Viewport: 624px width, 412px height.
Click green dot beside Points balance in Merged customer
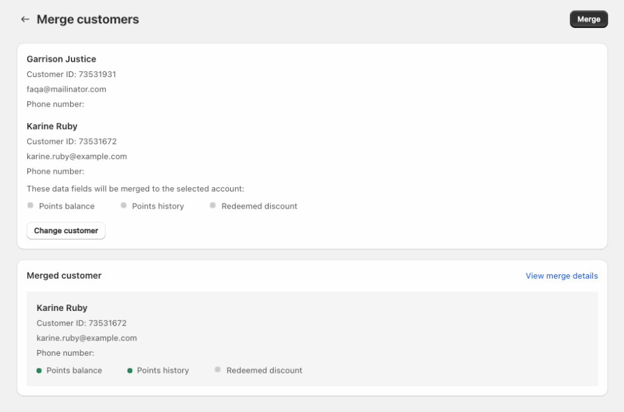pos(39,370)
